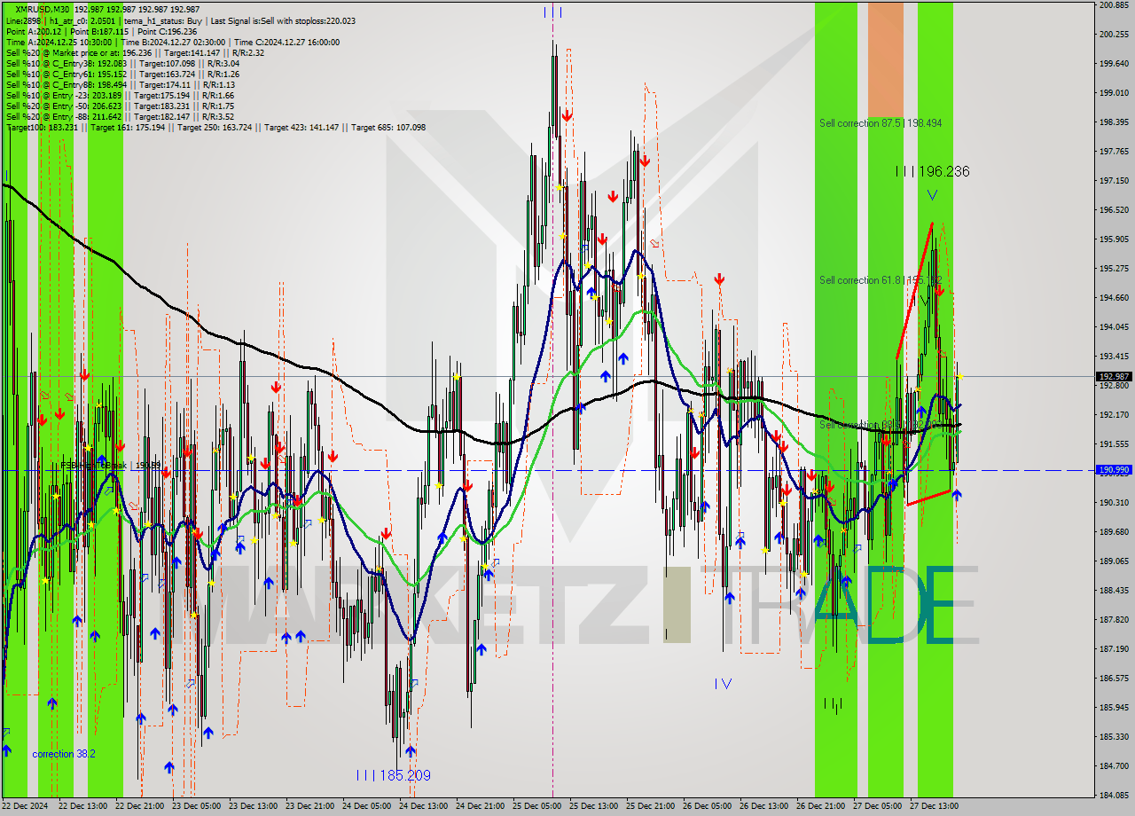Click the 'I V' wave label
The height and width of the screenshot is (816, 1135).
point(724,683)
